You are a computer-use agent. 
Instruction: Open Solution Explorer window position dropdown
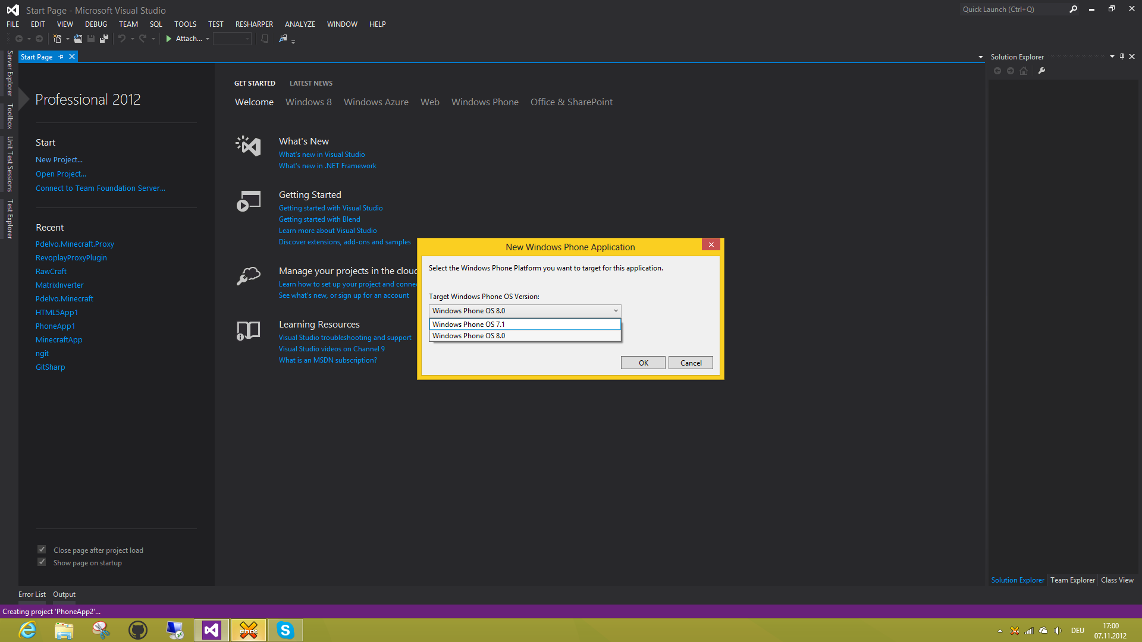point(1112,56)
